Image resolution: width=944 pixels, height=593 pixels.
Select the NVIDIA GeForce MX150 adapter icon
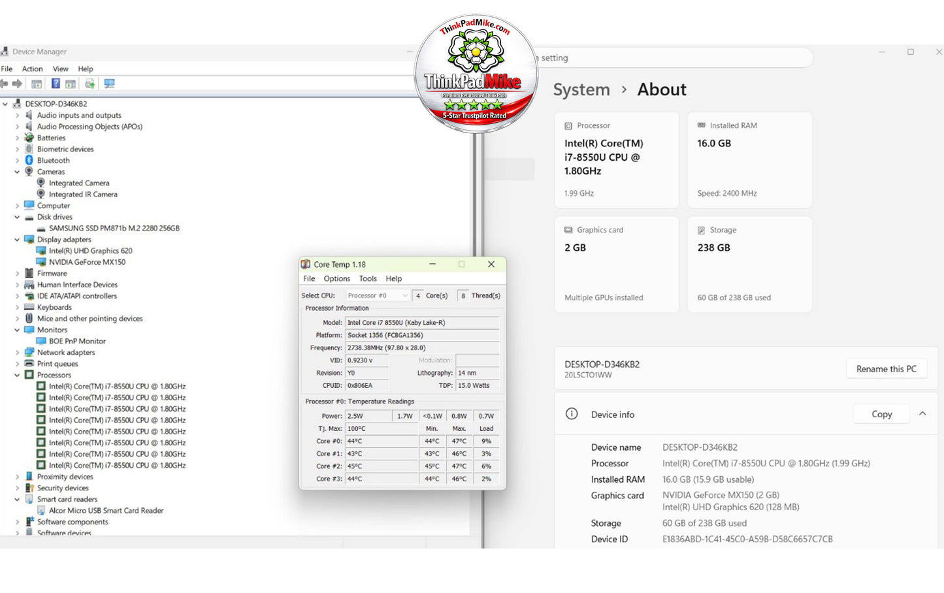pyautogui.click(x=41, y=262)
